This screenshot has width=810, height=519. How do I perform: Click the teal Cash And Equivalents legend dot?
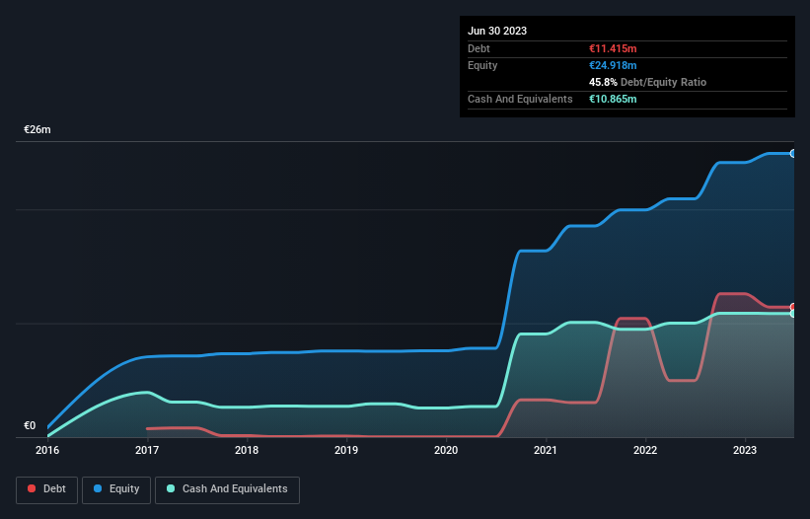171,488
